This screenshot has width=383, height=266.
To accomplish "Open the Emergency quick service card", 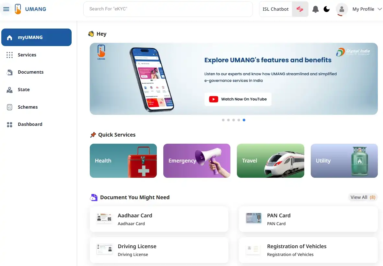I will [x=197, y=161].
